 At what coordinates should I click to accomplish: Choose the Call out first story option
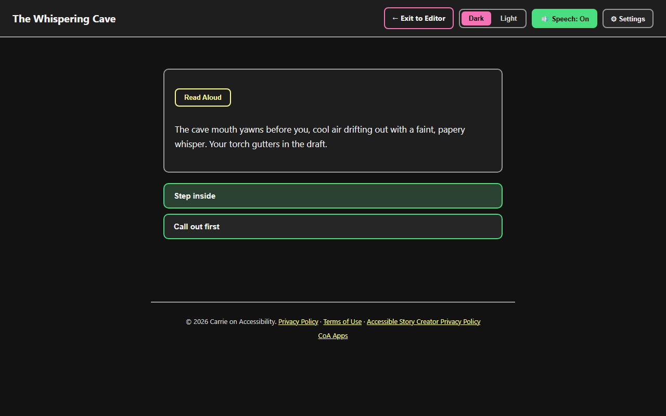click(x=333, y=226)
